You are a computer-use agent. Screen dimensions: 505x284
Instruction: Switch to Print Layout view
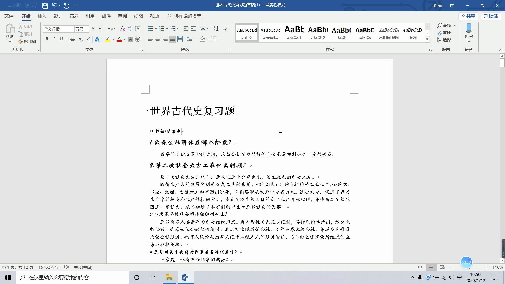coord(431,267)
